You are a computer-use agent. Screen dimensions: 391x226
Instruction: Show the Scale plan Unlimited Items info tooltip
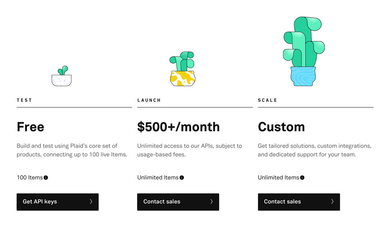click(302, 177)
